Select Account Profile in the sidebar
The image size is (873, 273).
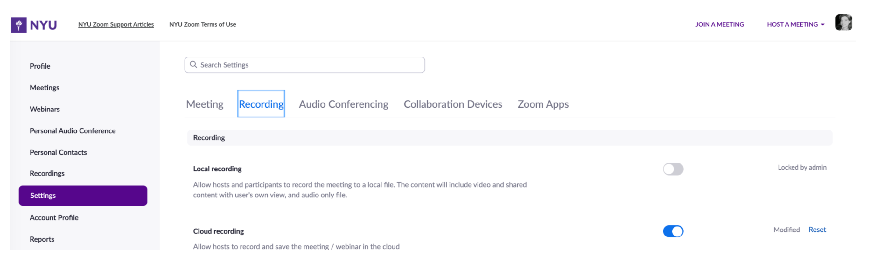(x=54, y=217)
